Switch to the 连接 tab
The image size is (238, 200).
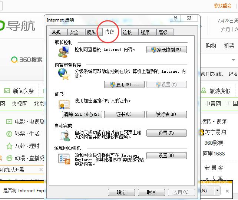129,32
